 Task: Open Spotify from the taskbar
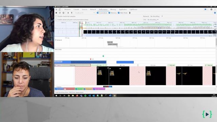tap(85, 96)
